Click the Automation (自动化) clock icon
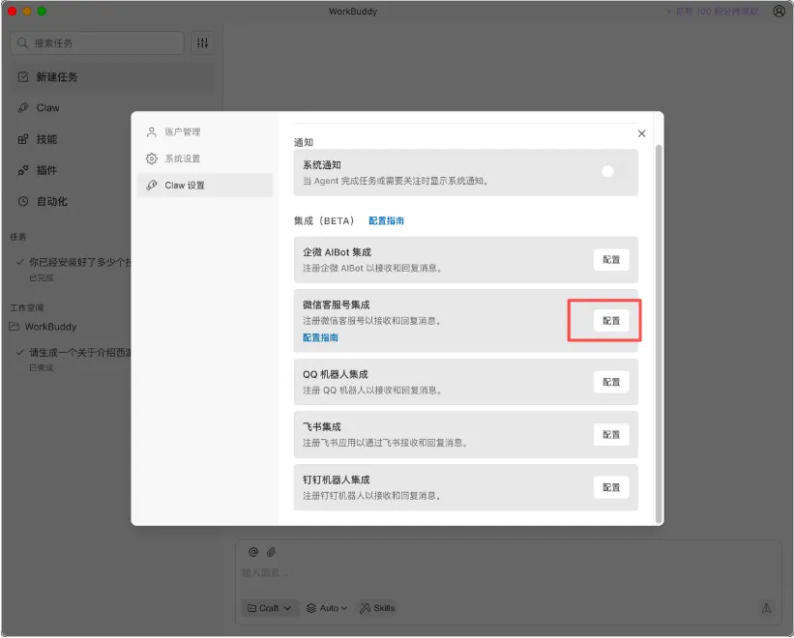Screen dimensions: 794x638 (x=23, y=201)
